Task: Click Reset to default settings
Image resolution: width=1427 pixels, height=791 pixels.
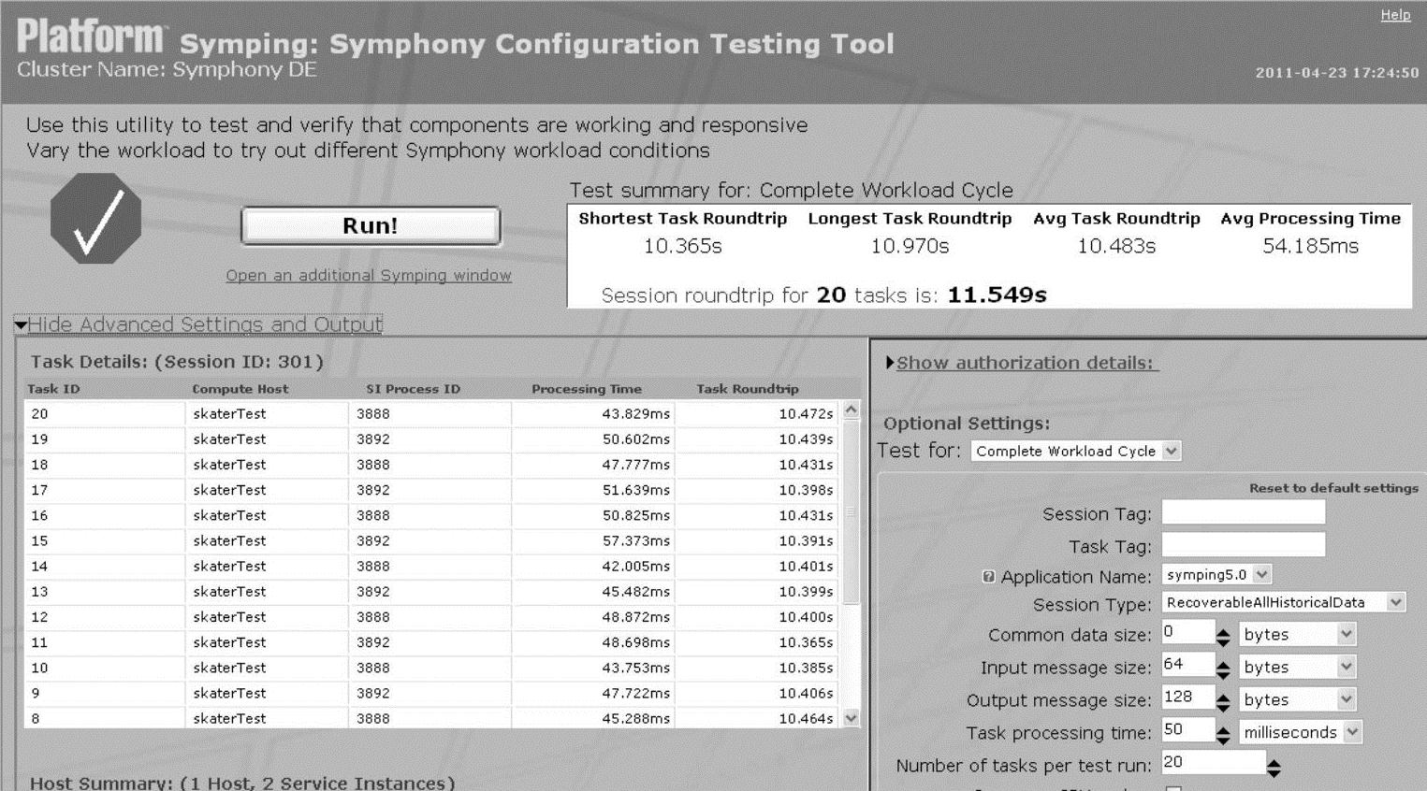Action: 1333,488
